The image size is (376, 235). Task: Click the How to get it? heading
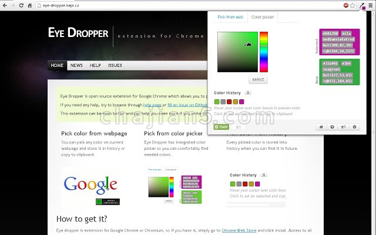pyautogui.click(x=82, y=219)
